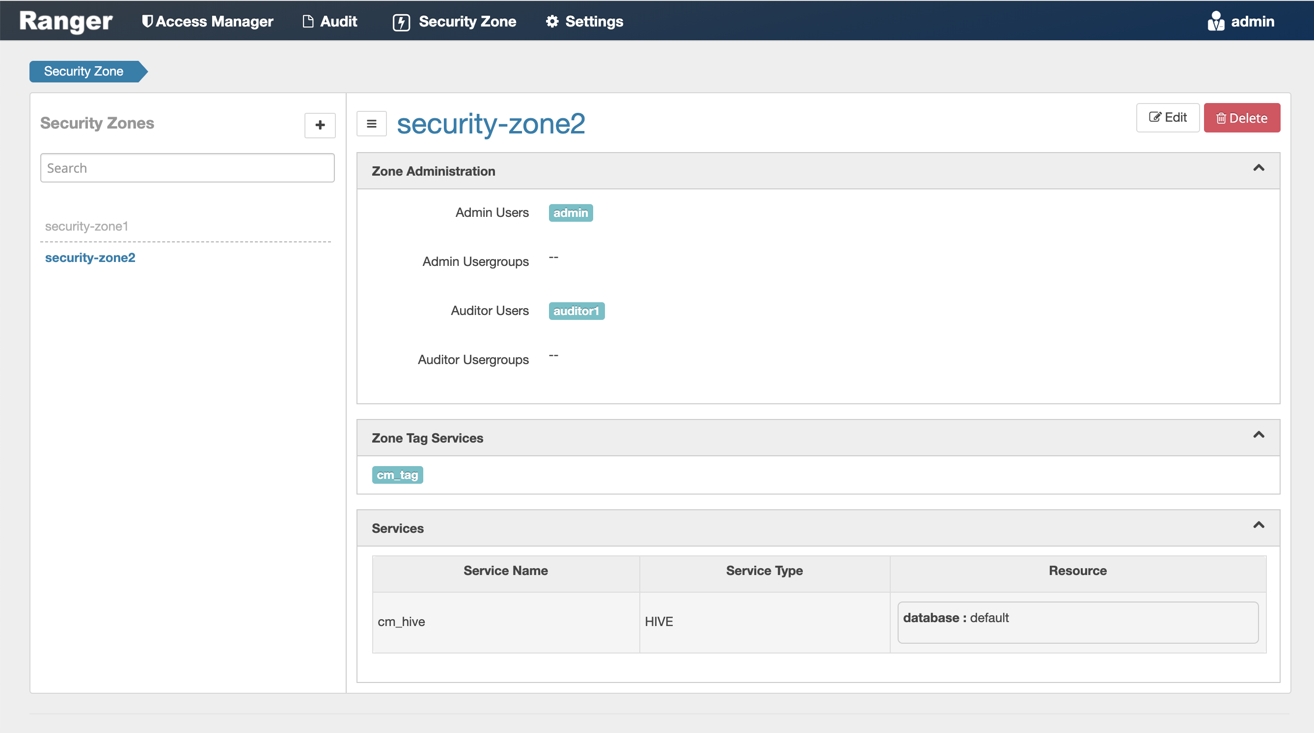The height and width of the screenshot is (733, 1314).
Task: Open the admin user profile icon
Action: coord(1216,22)
